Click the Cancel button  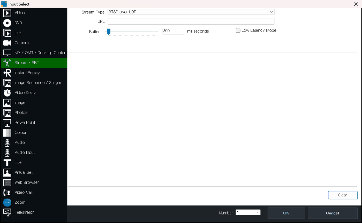332,213
